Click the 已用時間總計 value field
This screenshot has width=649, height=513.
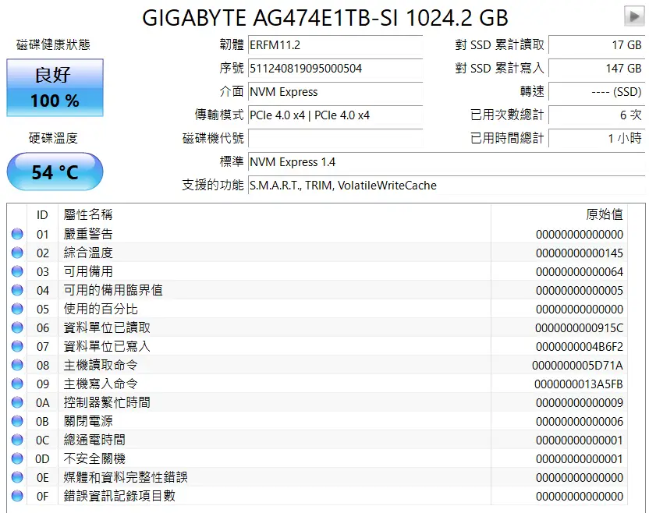[x=597, y=139]
